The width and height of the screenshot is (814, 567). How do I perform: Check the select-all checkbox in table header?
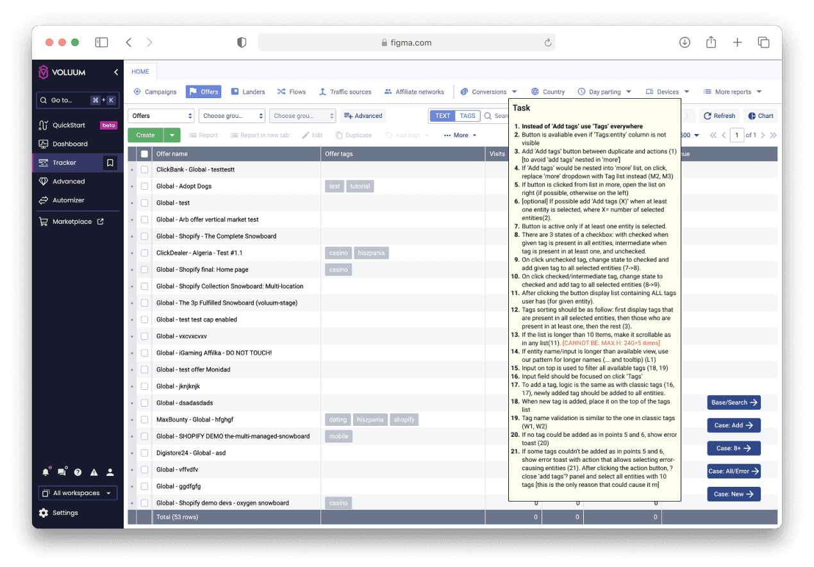(144, 153)
